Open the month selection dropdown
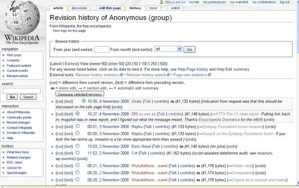The width and height of the screenshot is (299, 188). pyautogui.click(x=168, y=49)
